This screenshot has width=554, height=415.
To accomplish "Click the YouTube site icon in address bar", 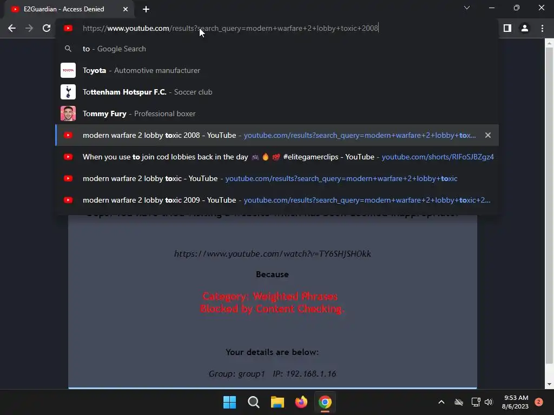I will click(x=68, y=28).
